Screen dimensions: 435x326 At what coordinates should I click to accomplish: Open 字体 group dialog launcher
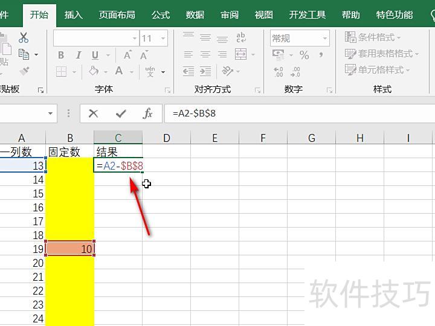(x=167, y=91)
